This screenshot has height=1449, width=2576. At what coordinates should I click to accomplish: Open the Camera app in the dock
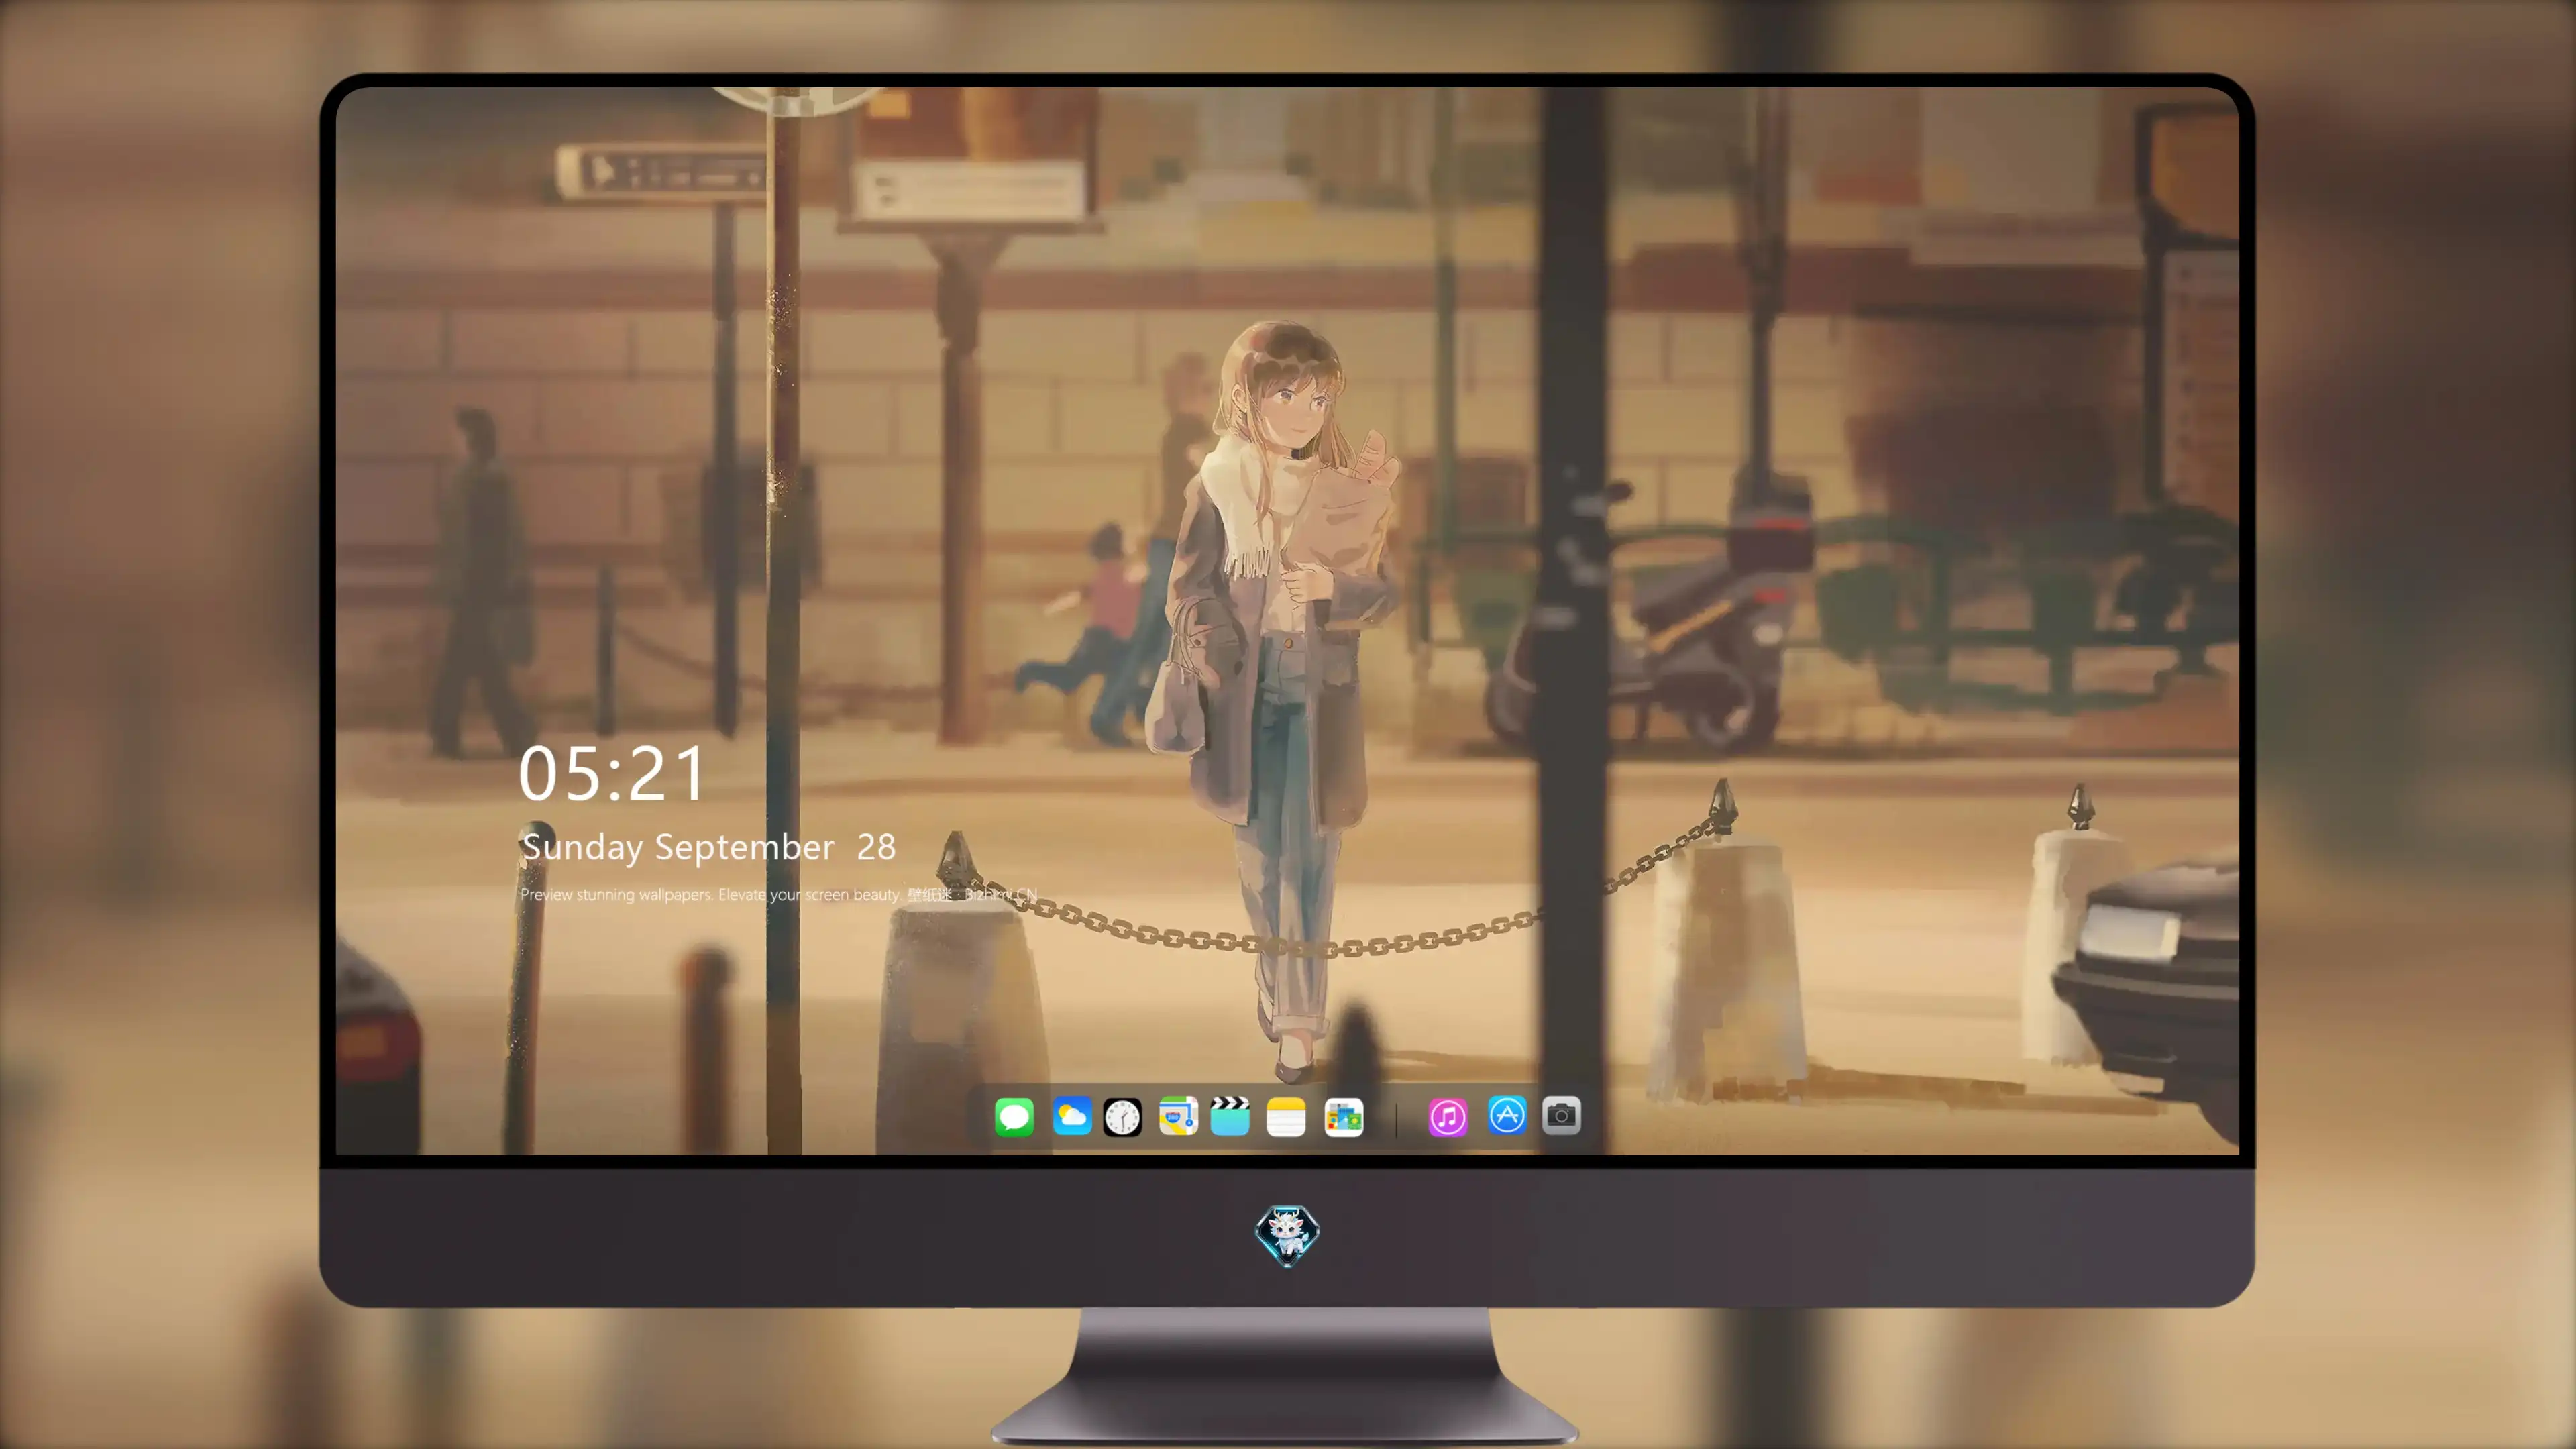click(1561, 1115)
